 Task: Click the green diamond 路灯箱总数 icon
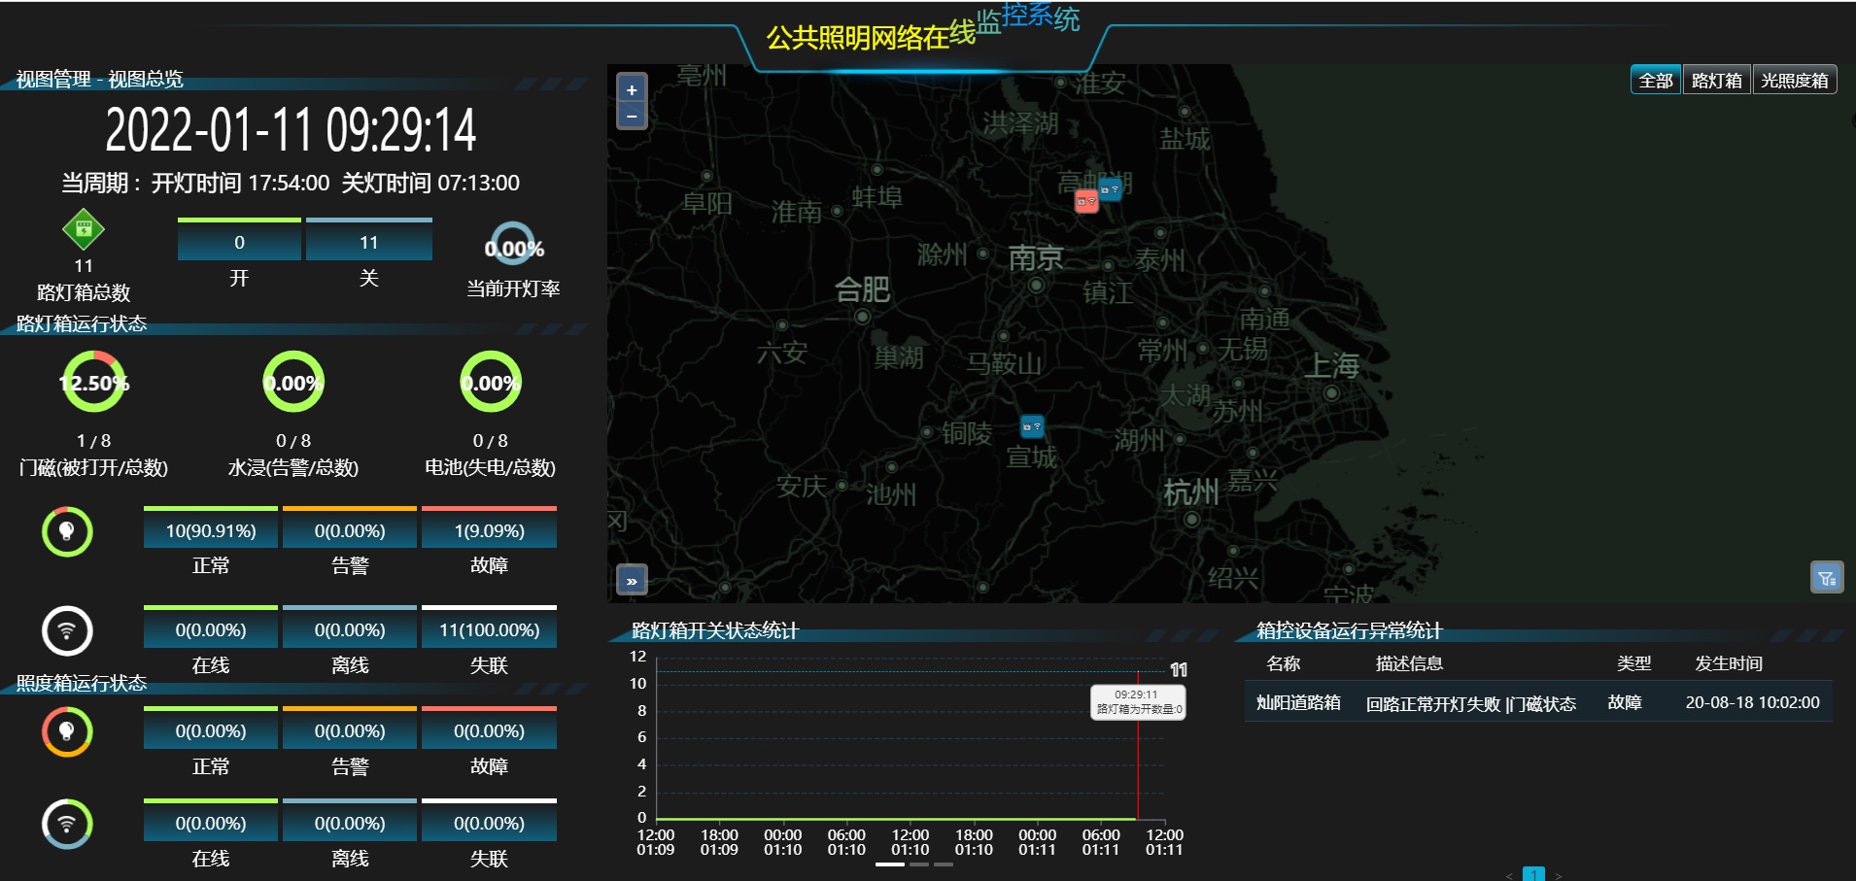84,229
